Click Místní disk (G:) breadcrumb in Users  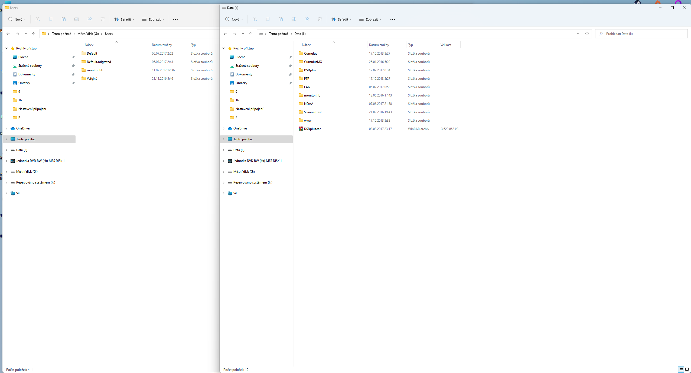(x=88, y=34)
